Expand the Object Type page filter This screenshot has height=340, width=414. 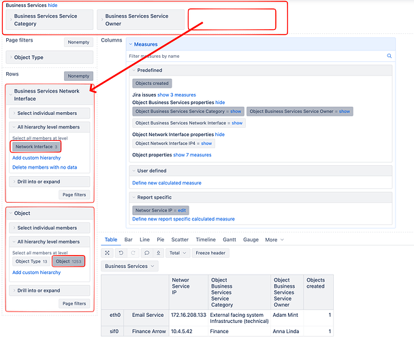50,57
